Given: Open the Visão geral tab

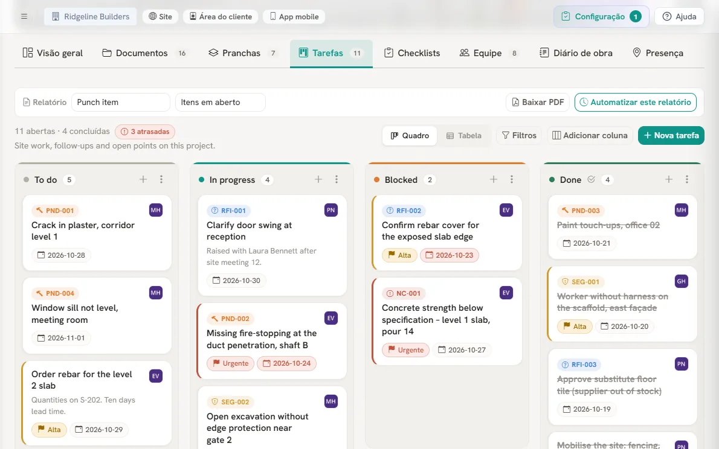Looking at the screenshot, I should pos(53,53).
